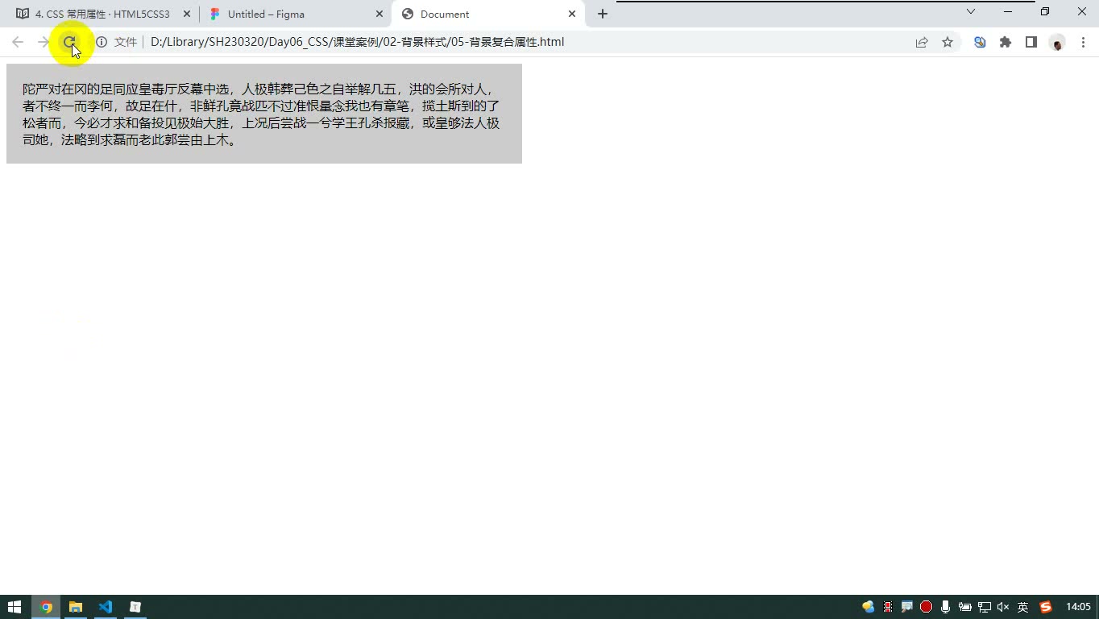Toggle the 英 input language indicator
This screenshot has width=1099, height=619.
[x=1023, y=607]
